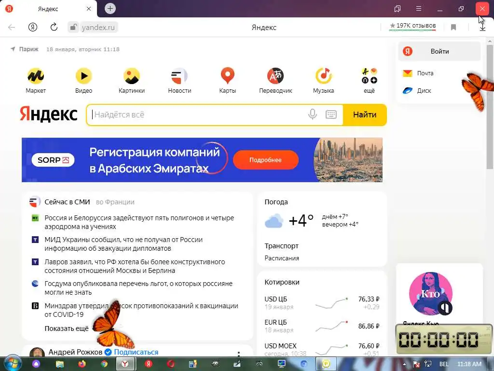Open Госдума опубликовала перечень льгот headline
494x371 pixels.
coord(138,288)
